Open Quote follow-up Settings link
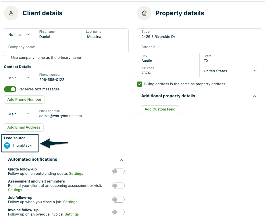Screen dimensions: 266x223 [76, 174]
